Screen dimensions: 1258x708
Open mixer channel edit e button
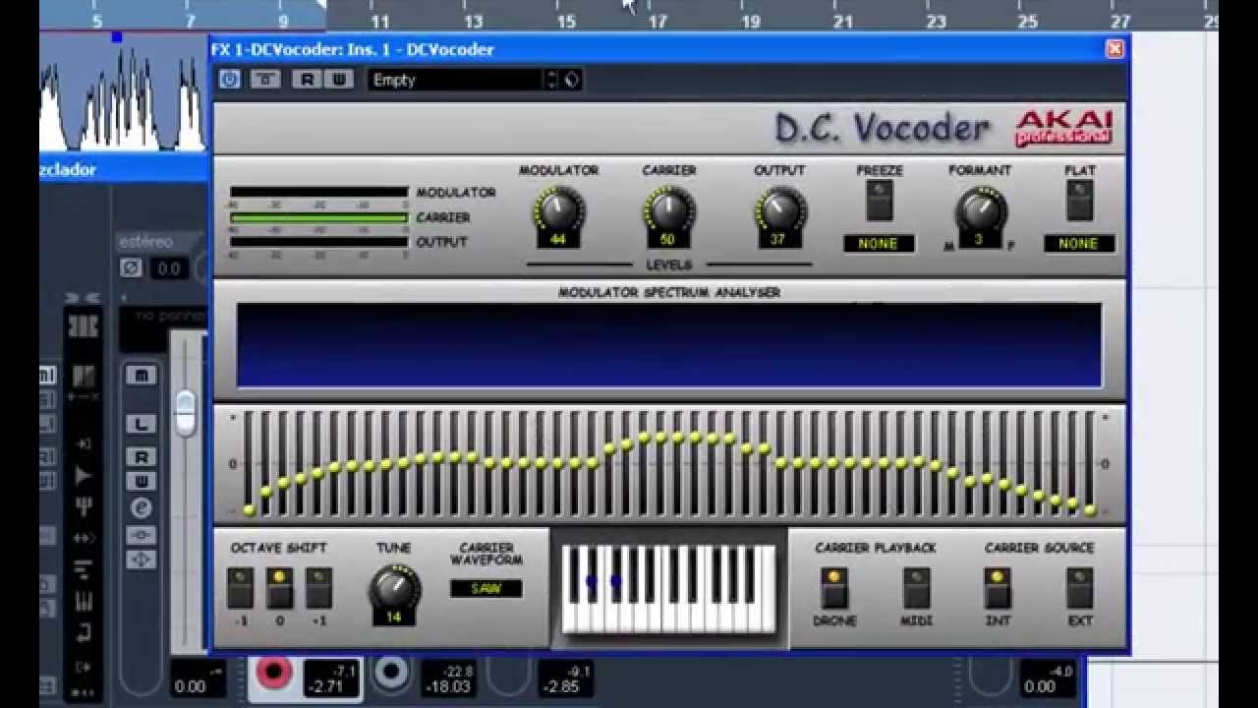(x=141, y=508)
